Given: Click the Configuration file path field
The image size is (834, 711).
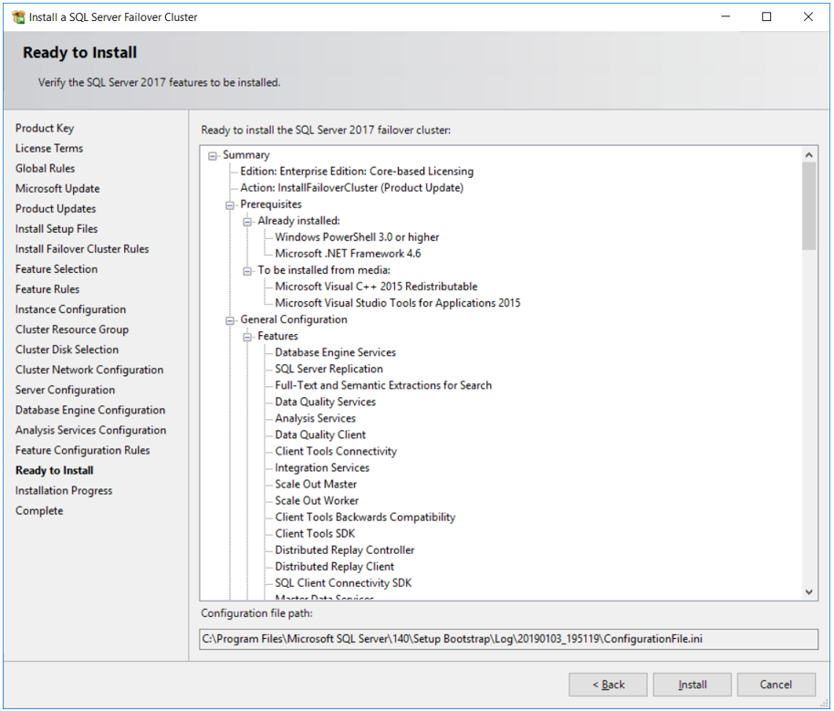Looking at the screenshot, I should (x=508, y=639).
